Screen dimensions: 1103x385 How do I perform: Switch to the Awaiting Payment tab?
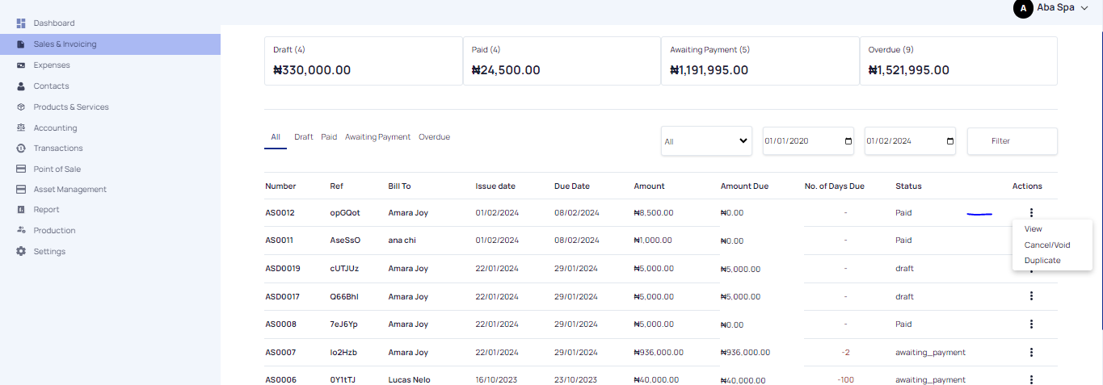point(377,136)
